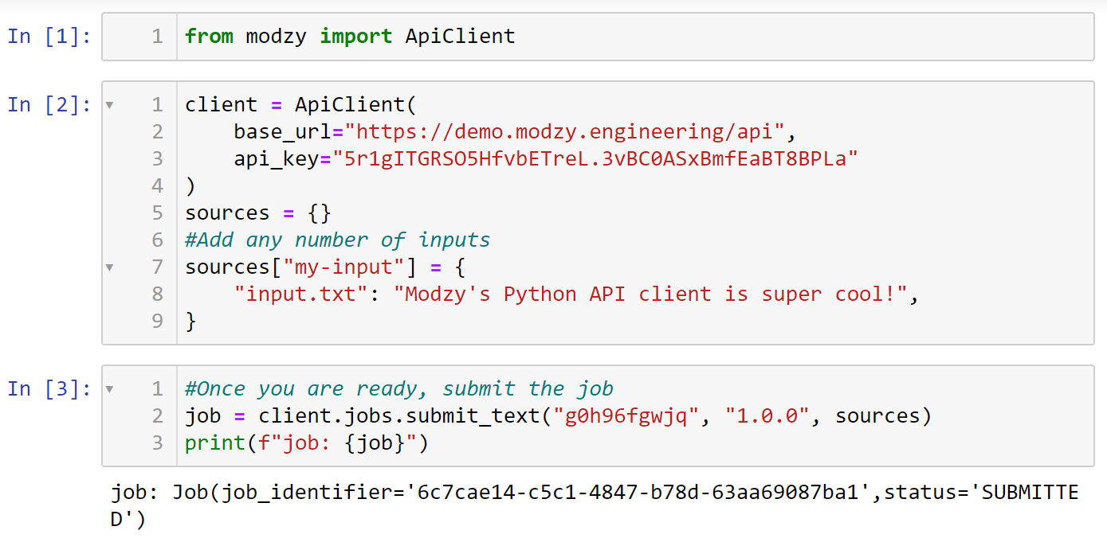Screen dimensions: 1107x542
Task: Click the "from" keyword in first cell
Action: tap(209, 37)
